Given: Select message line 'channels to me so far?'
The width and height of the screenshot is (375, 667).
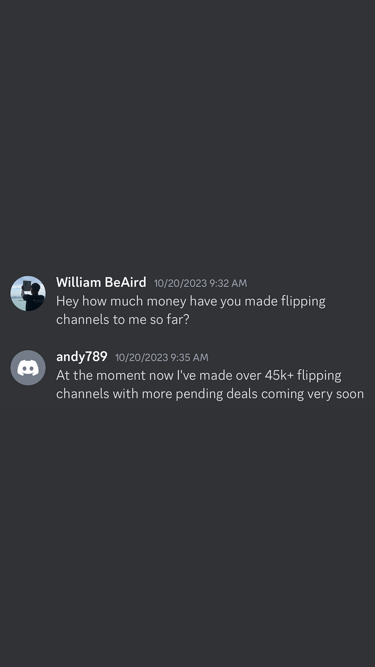Looking at the screenshot, I should coord(123,320).
